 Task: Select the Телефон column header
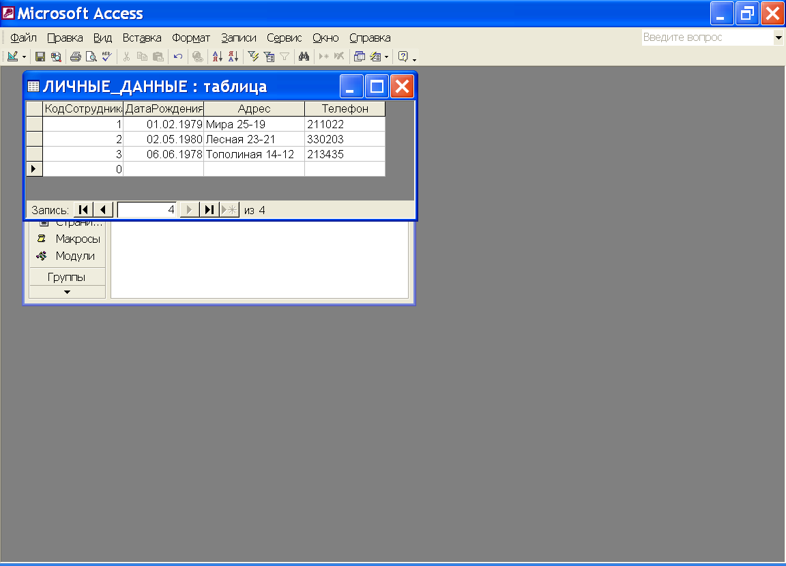click(345, 108)
